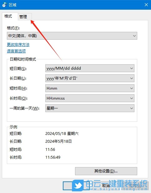Expand the 长日期 format dropdown

click(90, 78)
